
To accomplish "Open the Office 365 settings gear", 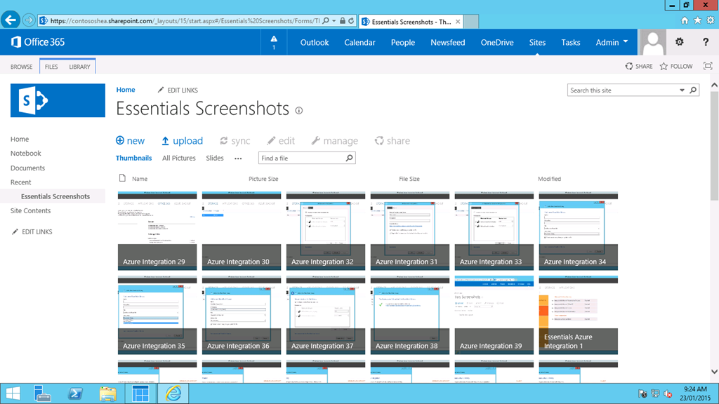I will (x=679, y=42).
